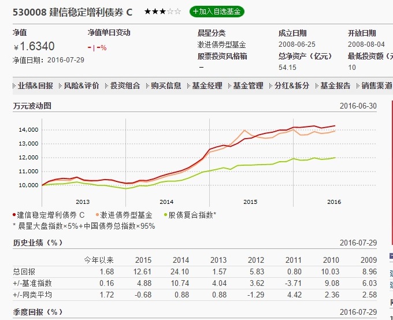
Task: Click the 今年以来 column header
Action: 99,260
